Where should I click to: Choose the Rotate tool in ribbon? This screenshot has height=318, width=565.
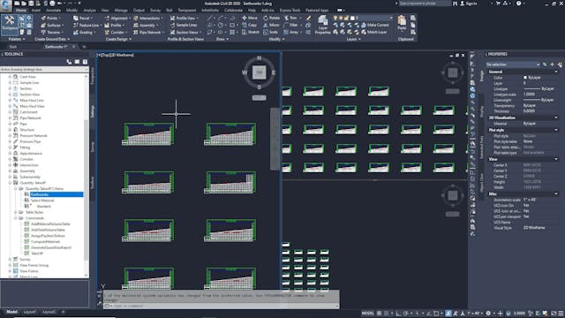271,18
